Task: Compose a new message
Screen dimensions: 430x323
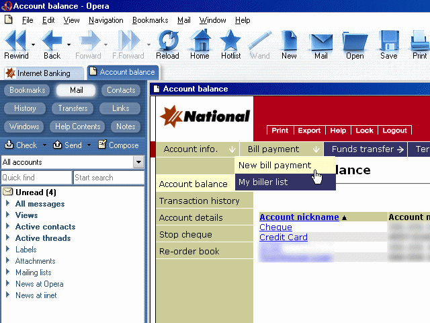Action: [x=118, y=145]
